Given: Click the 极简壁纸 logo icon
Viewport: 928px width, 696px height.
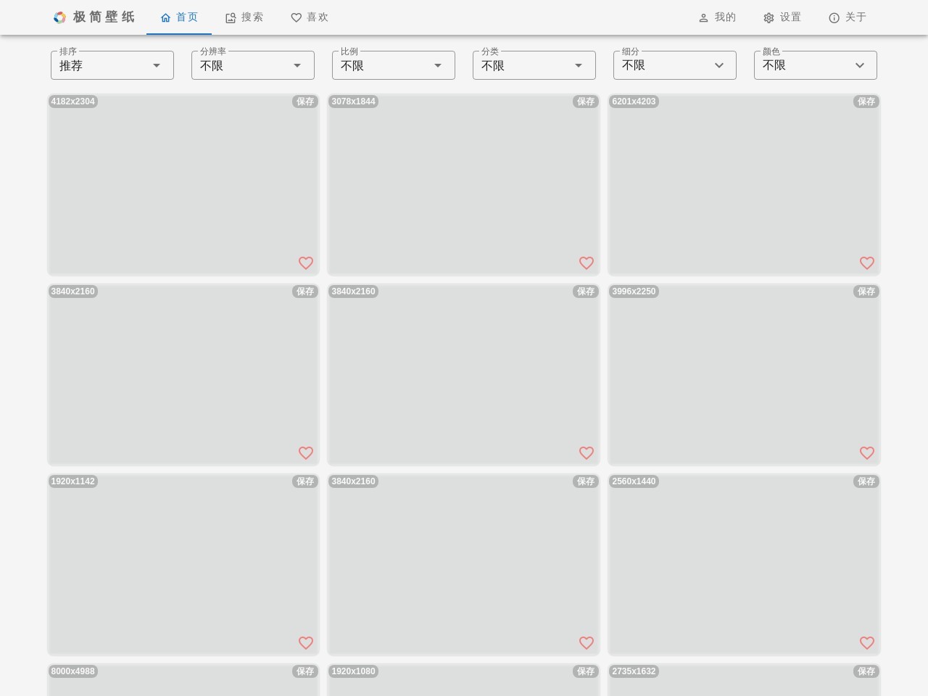Looking at the screenshot, I should point(60,17).
